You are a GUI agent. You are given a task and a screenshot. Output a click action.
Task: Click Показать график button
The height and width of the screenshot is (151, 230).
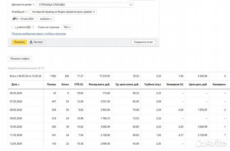(20, 59)
